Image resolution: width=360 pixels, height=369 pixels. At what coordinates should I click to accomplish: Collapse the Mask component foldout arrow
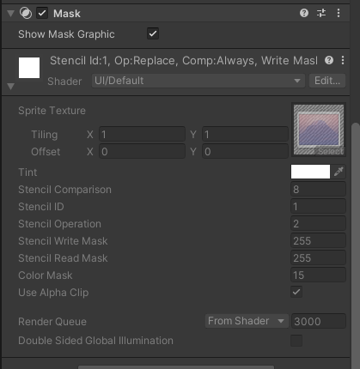pos(10,14)
